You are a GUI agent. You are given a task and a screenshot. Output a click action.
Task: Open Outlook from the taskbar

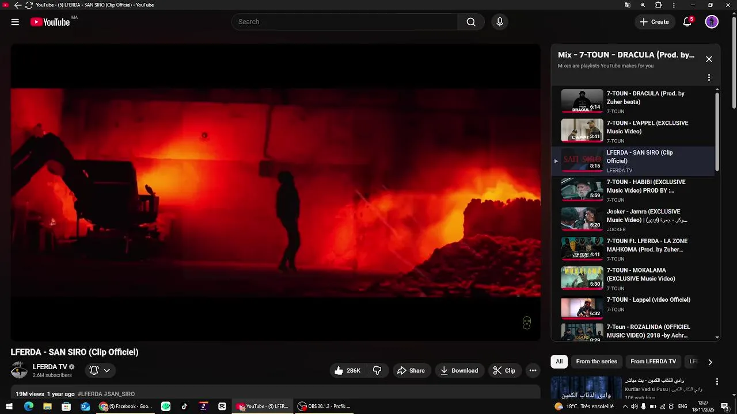[85, 407]
